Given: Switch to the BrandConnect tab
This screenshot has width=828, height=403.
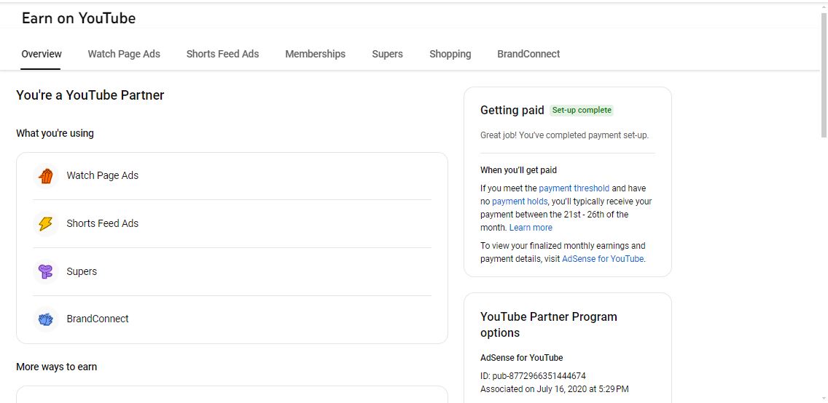Looking at the screenshot, I should 528,54.
